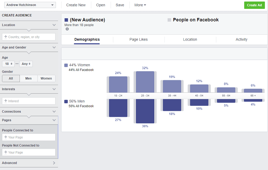The width and height of the screenshot is (268, 170).
Task: Click Create New in the top bar
Action: tap(76, 5)
